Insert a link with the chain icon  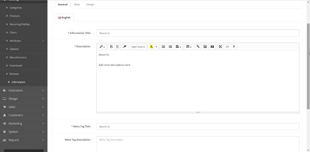click(198, 47)
